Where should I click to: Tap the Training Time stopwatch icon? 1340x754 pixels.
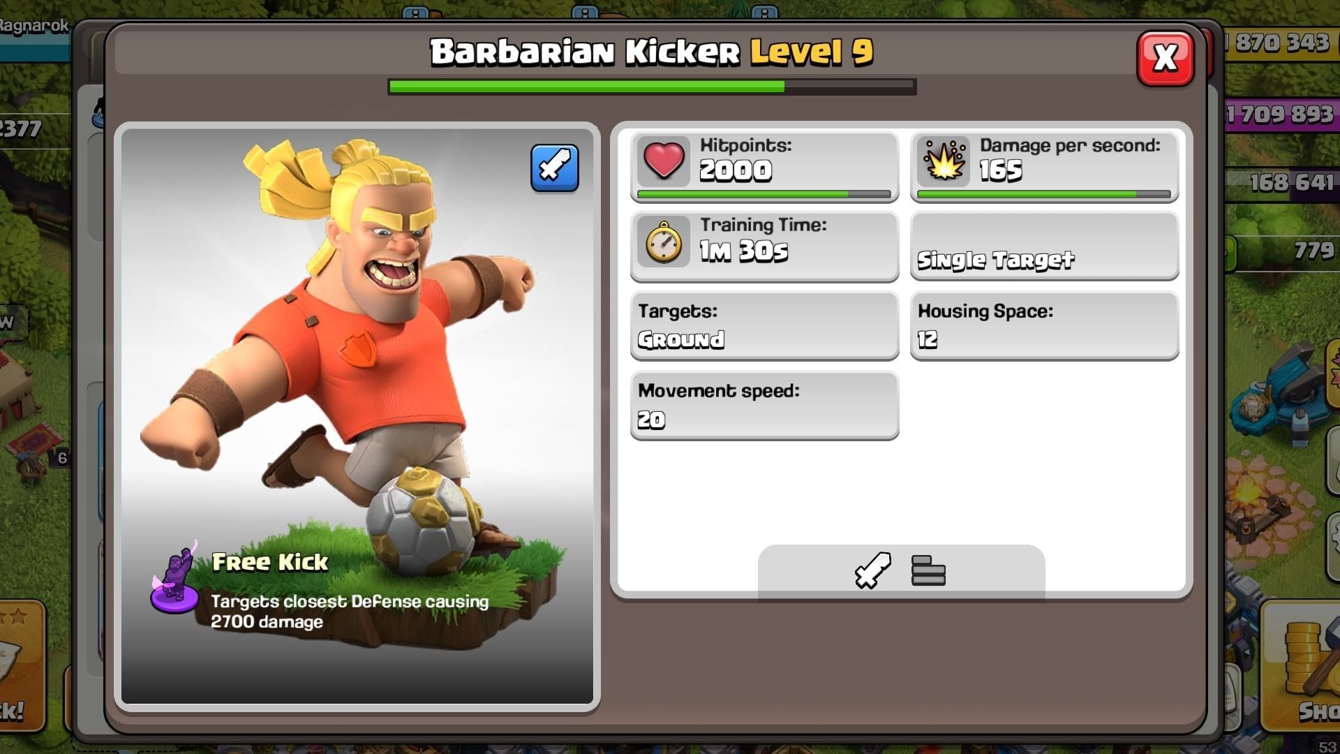pos(663,242)
